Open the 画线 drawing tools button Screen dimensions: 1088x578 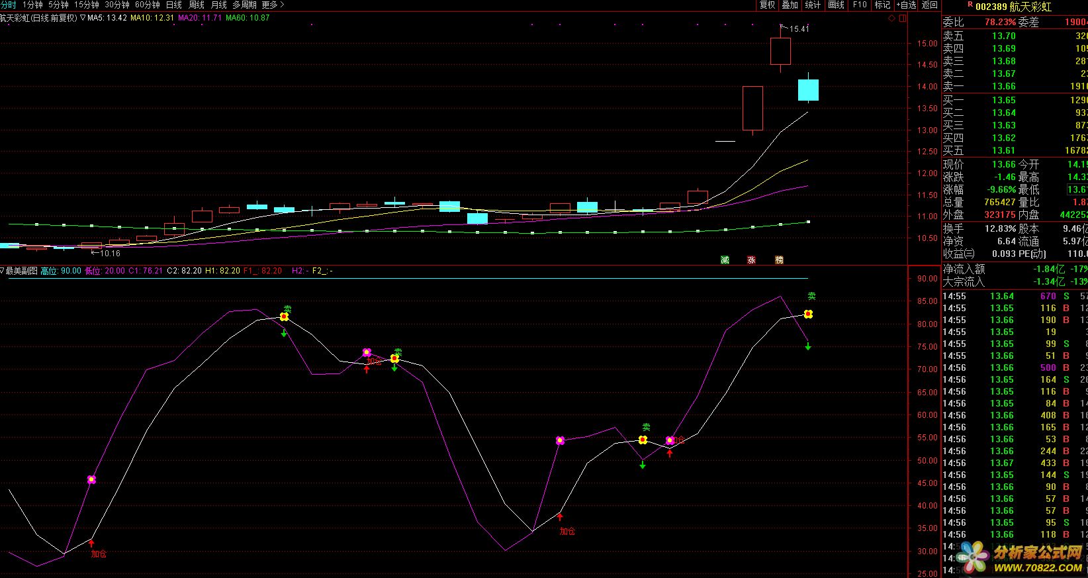point(837,5)
